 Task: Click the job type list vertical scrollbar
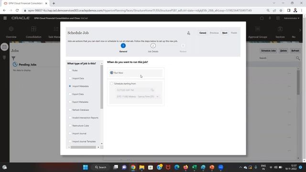click(102, 87)
